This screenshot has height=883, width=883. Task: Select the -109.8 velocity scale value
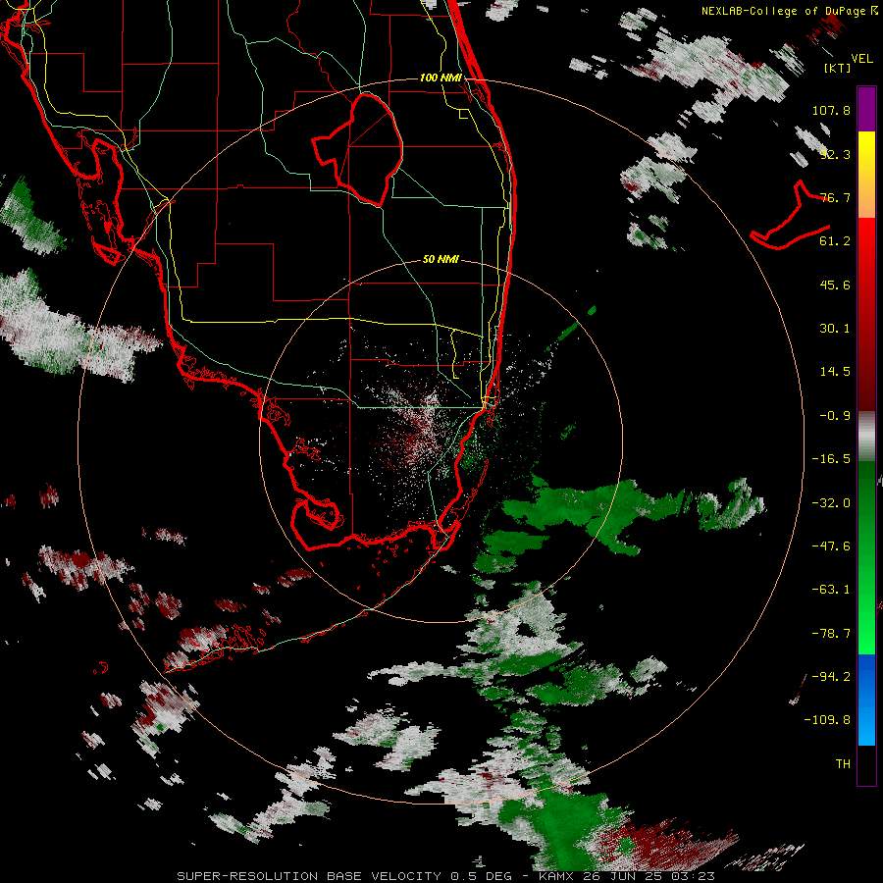(827, 720)
